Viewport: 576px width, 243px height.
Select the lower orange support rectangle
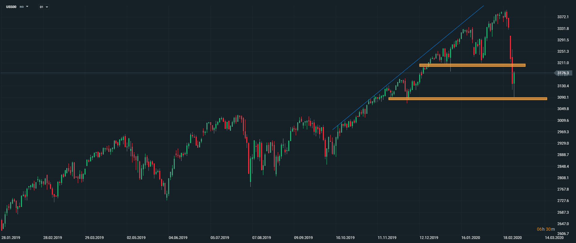(467, 99)
